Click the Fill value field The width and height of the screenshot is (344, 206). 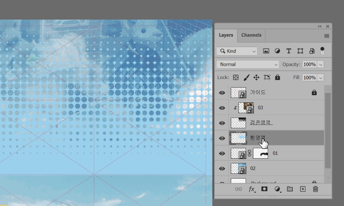coord(309,78)
